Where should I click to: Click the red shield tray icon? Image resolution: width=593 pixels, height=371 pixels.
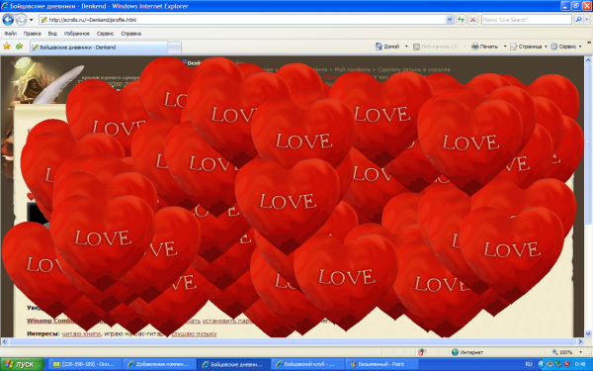pyautogui.click(x=566, y=364)
